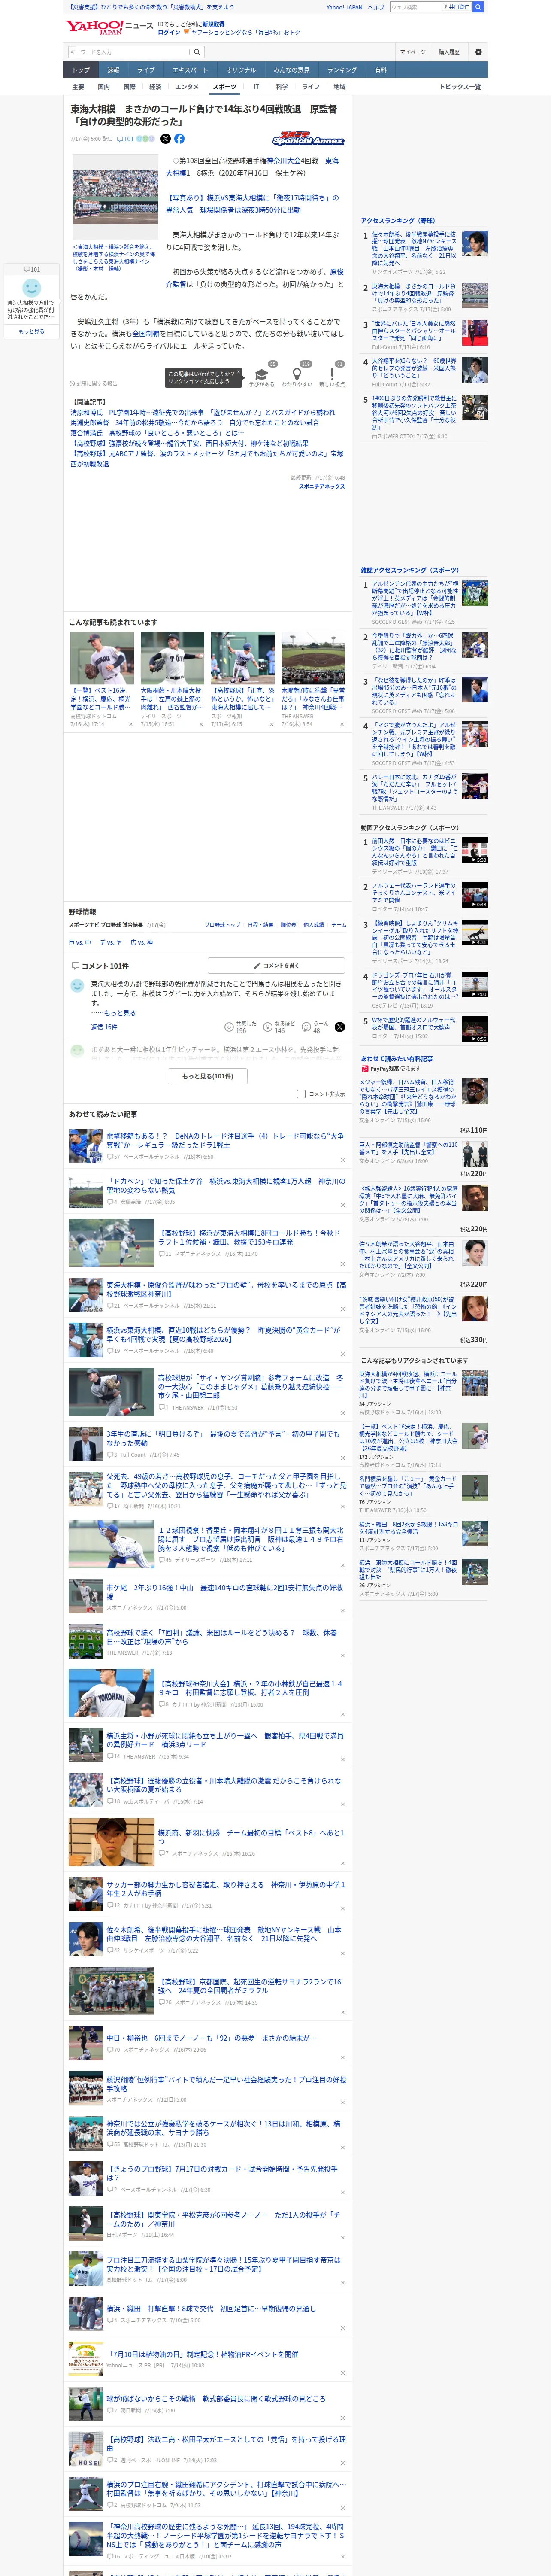This screenshot has width=551, height=2576.
Task: Click the commenter avatar on top comment
Action: (x=77, y=986)
